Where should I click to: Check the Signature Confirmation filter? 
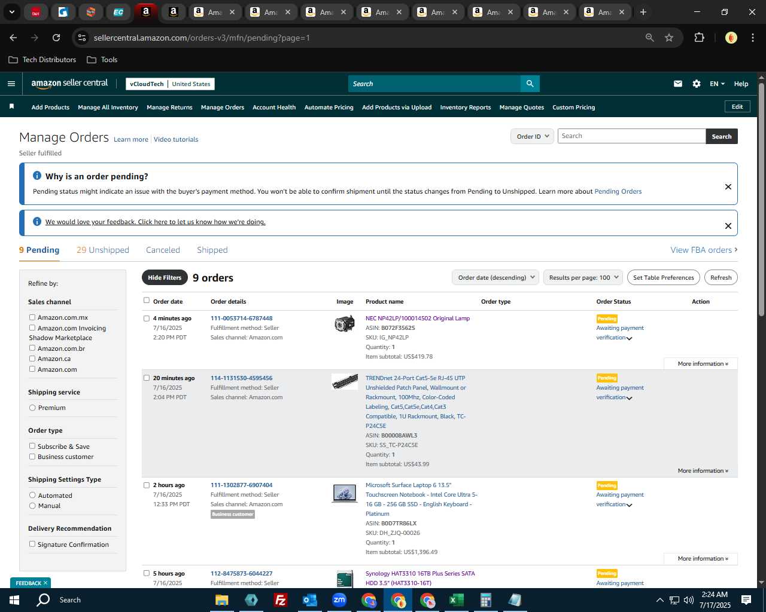[32, 544]
